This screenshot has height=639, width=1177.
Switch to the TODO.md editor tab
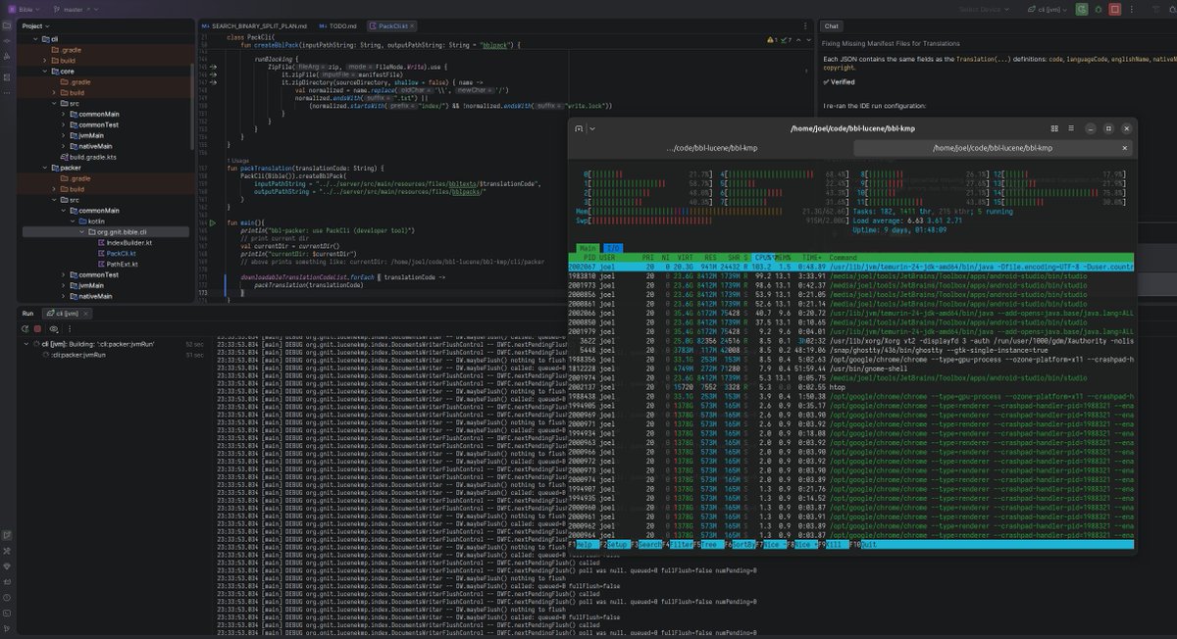(x=343, y=25)
